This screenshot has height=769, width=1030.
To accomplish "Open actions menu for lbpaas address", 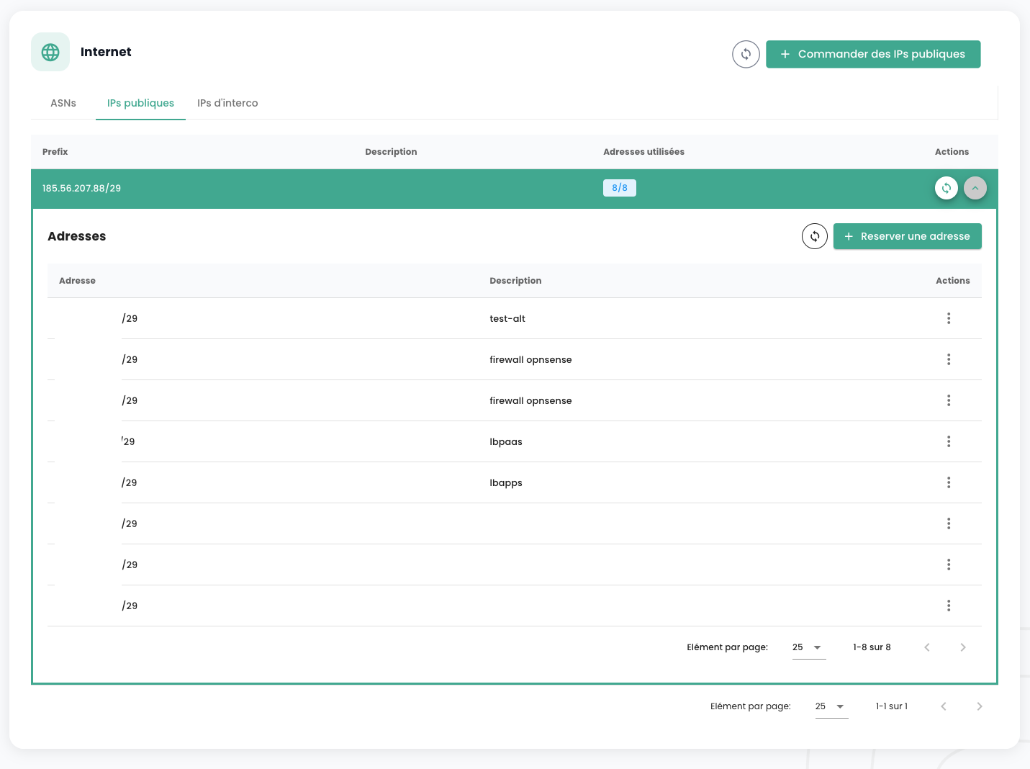I will [x=948, y=441].
